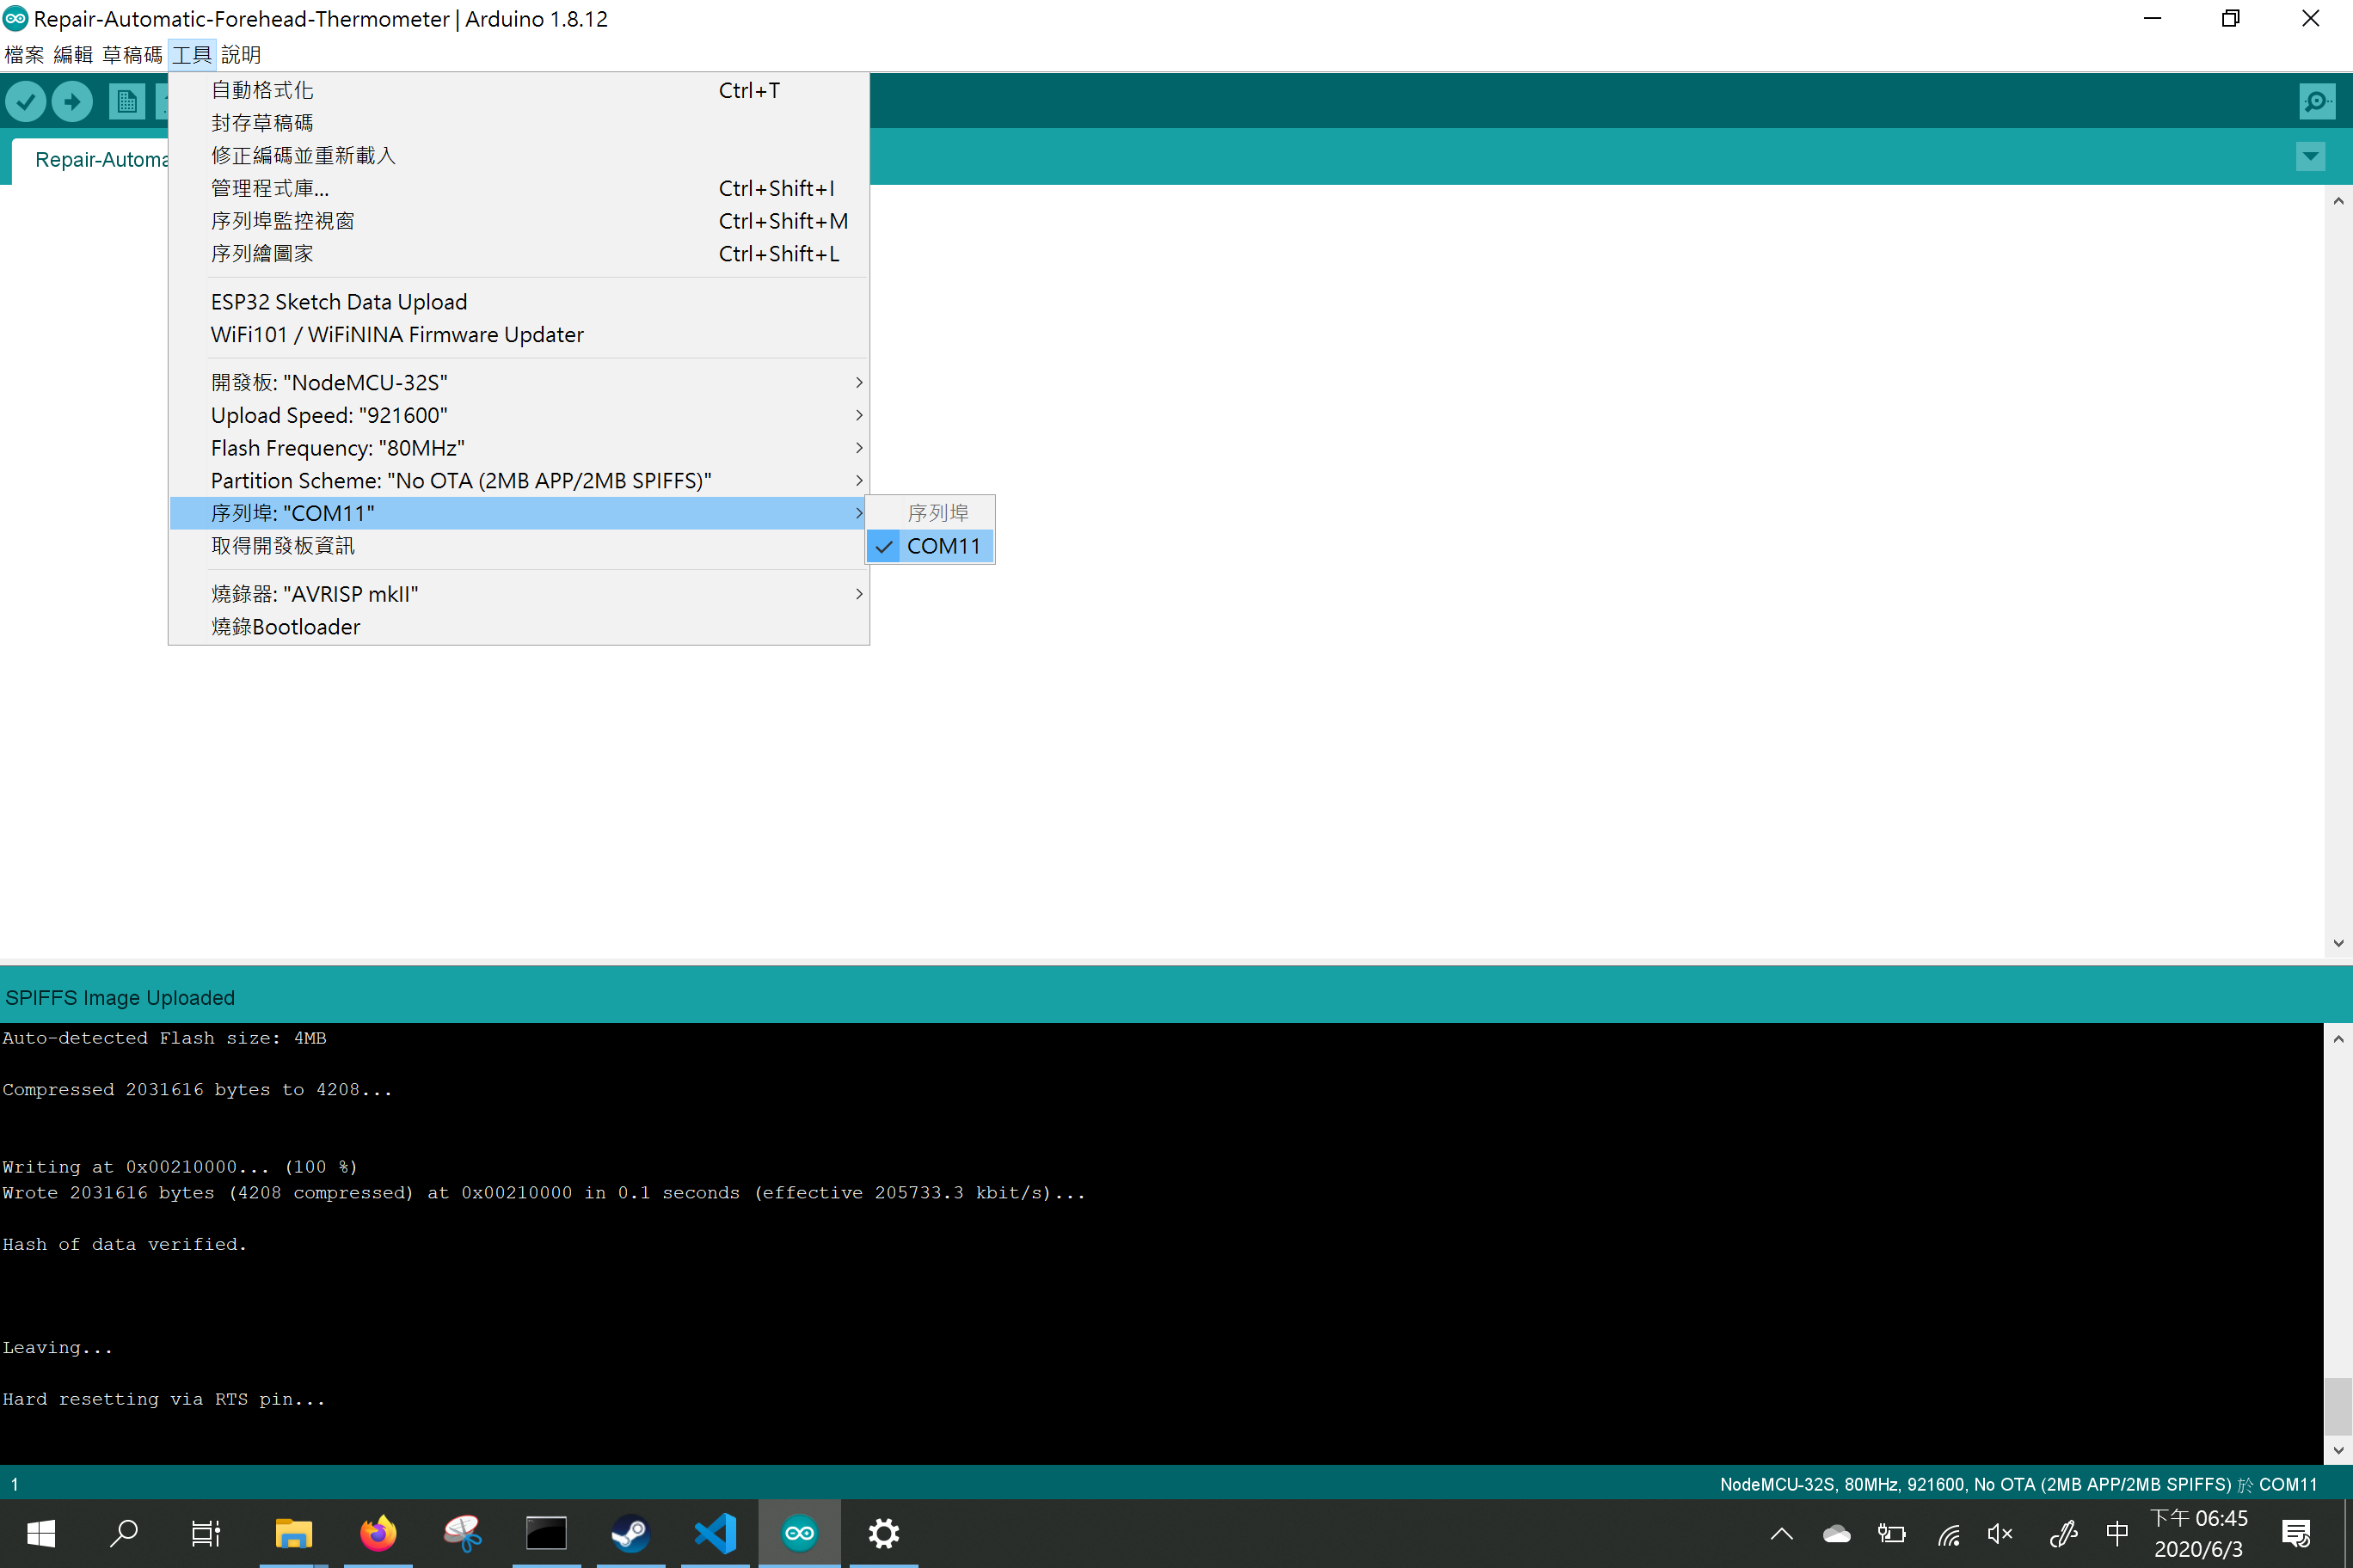The height and width of the screenshot is (1568, 2353).
Task: Select the checked COM11 serial port
Action: click(930, 546)
